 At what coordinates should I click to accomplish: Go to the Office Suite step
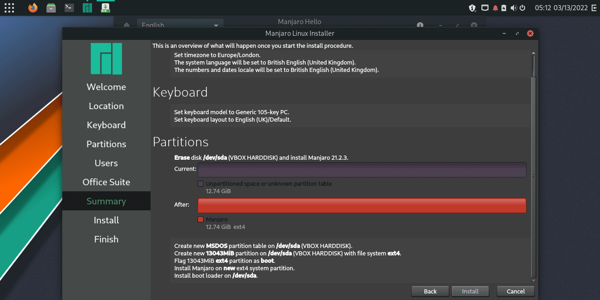point(106,182)
